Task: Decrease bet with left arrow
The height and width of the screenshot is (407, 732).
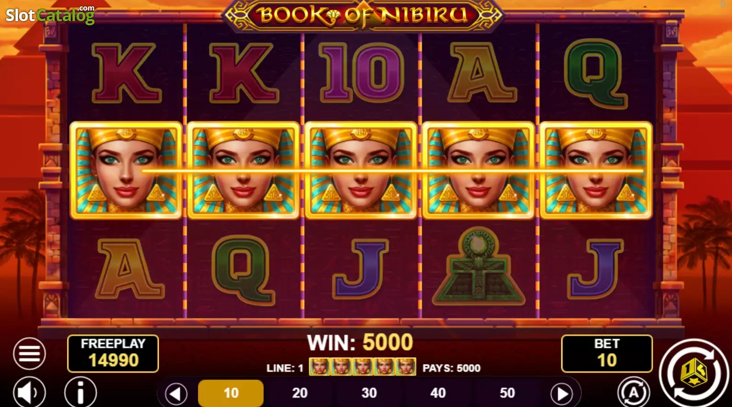Action: tap(176, 393)
